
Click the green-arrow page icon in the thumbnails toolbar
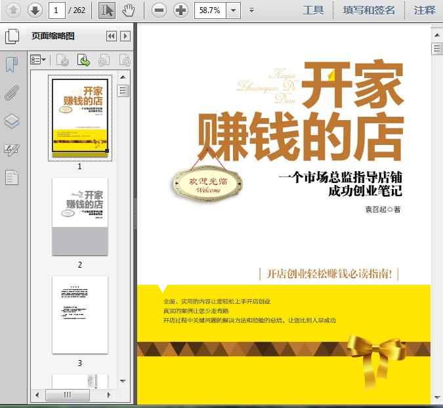tap(83, 60)
